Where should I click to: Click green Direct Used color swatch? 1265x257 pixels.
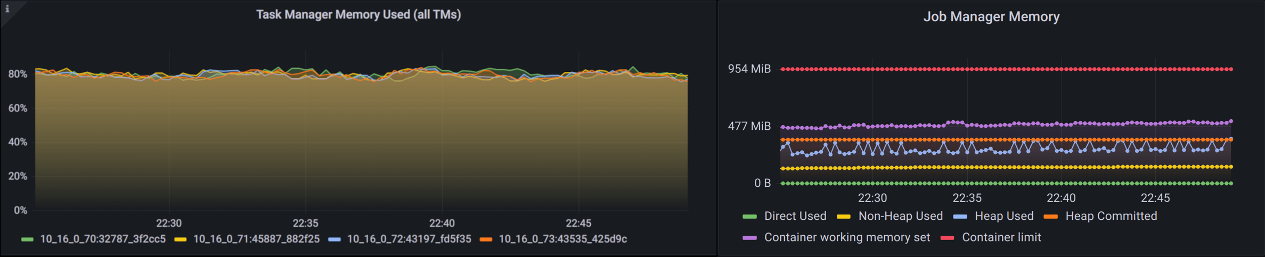click(x=749, y=217)
